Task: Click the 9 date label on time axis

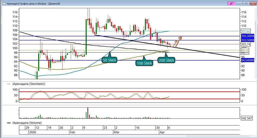Action: point(84,128)
